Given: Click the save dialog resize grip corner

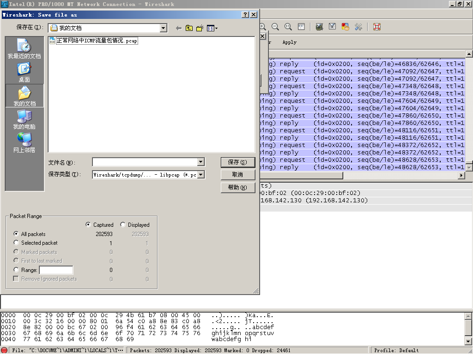Looking at the screenshot, I should 256,291.
